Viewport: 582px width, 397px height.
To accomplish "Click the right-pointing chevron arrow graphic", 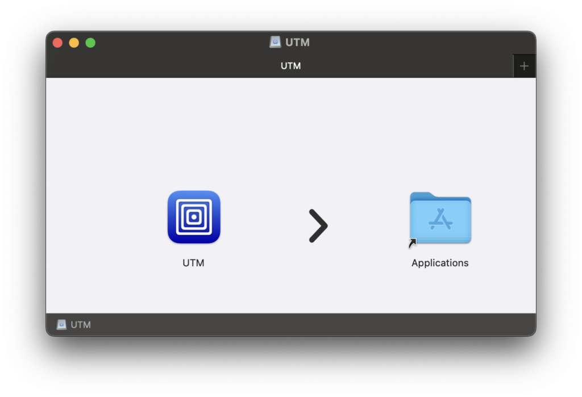I will (318, 225).
